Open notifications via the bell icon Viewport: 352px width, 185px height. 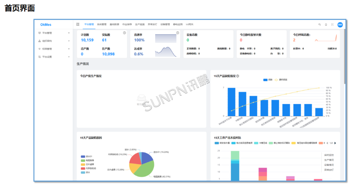tap(326, 24)
